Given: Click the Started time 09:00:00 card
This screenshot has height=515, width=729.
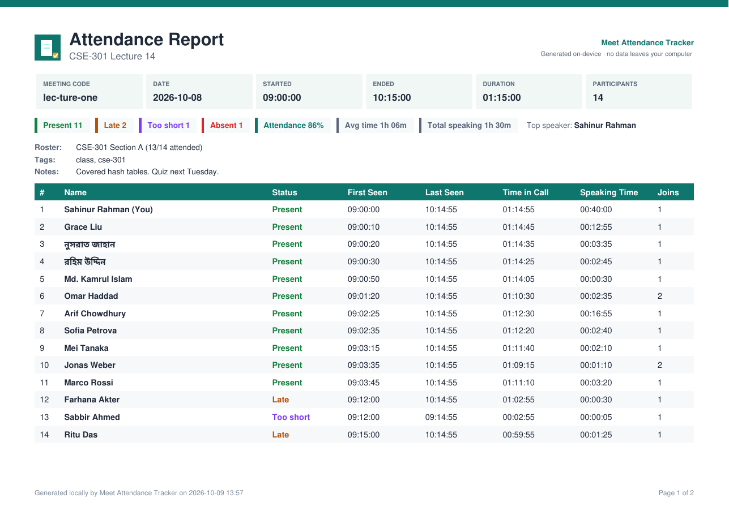Looking at the screenshot, I should 309,92.
